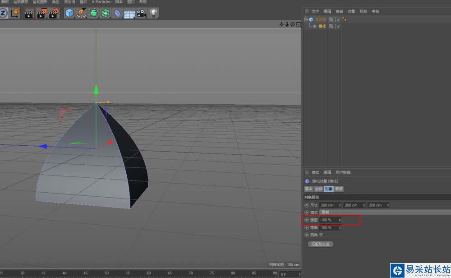
Task: Open 文件 menu in object manager
Action: (x=315, y=11)
